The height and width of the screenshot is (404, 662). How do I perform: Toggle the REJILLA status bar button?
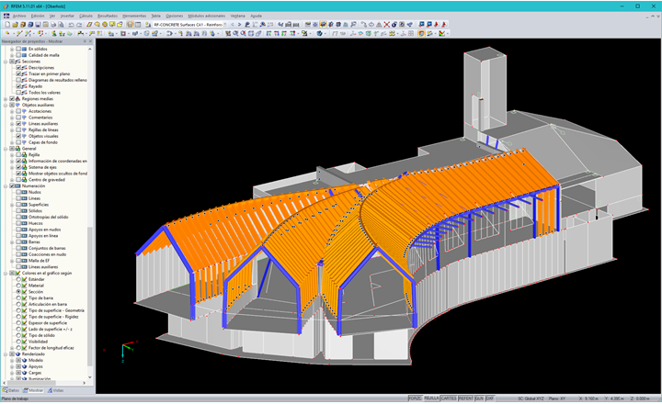click(431, 398)
